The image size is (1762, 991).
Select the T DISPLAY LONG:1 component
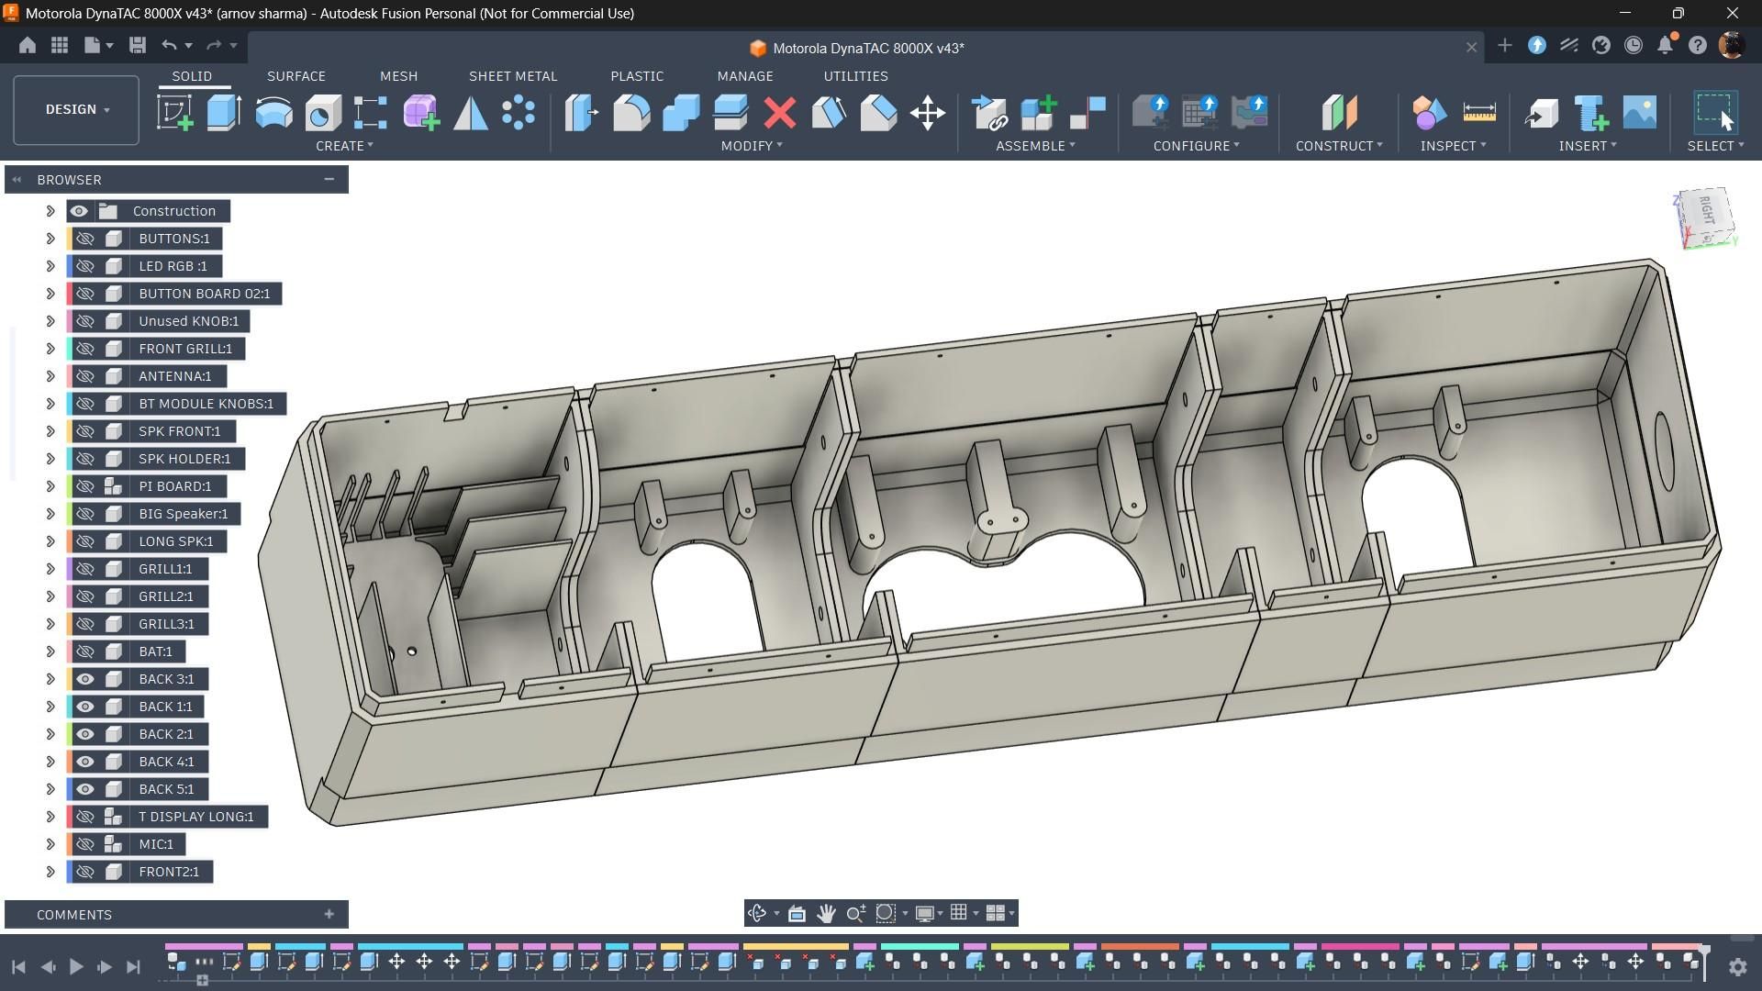pyautogui.click(x=196, y=817)
